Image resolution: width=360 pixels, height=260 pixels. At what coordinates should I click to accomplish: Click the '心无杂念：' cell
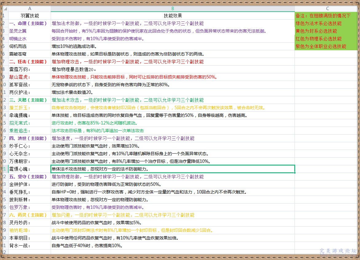tap(29, 154)
